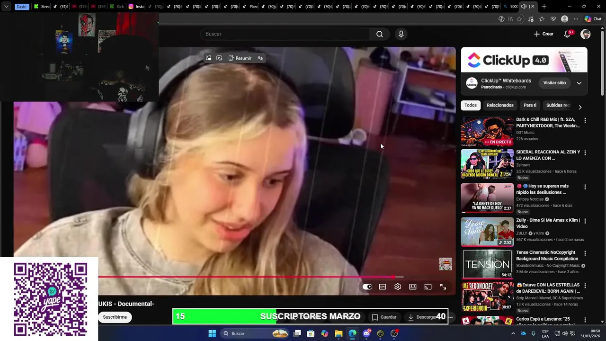The height and width of the screenshot is (341, 606).
Task: Open SIDERAL REACCIONA AL ZEIN video thumbnail
Action: coord(487,164)
